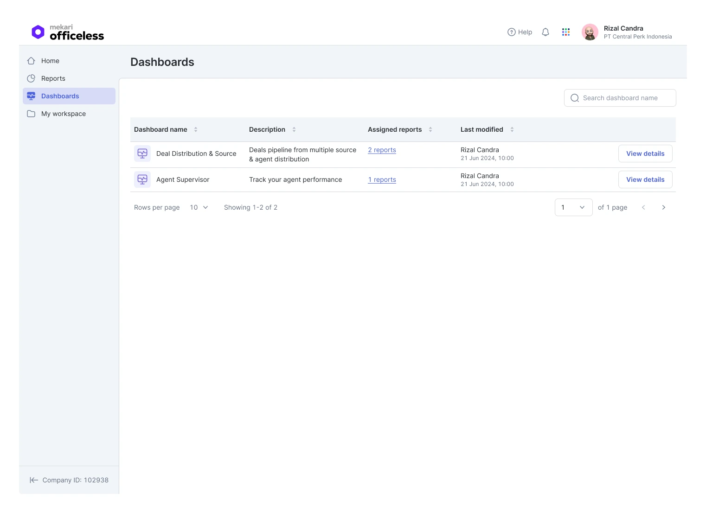Image resolution: width=706 pixels, height=513 pixels.
Task: View details for Agent Supervisor
Action: point(645,180)
